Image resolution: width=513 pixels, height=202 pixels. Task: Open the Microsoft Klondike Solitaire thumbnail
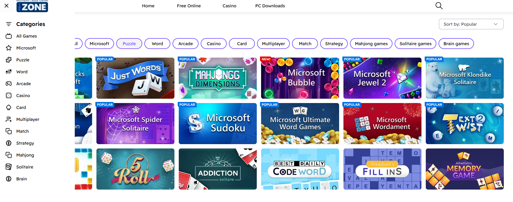coord(465,78)
